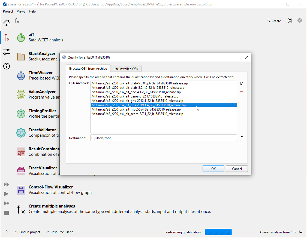
Task: Confirm with the OK button
Action: [x=213, y=169]
